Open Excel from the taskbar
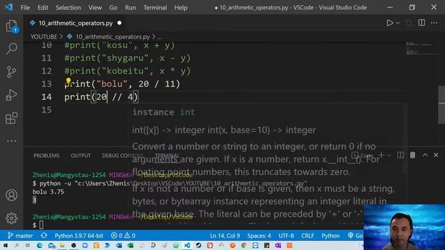Viewport: 445px width, 250px height. coord(130,245)
